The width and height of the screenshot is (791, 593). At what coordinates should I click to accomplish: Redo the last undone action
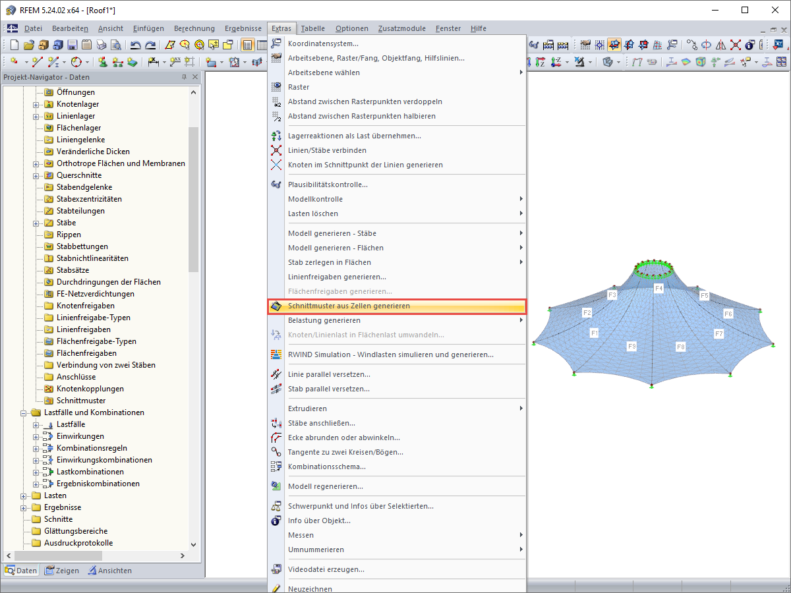[x=150, y=45]
